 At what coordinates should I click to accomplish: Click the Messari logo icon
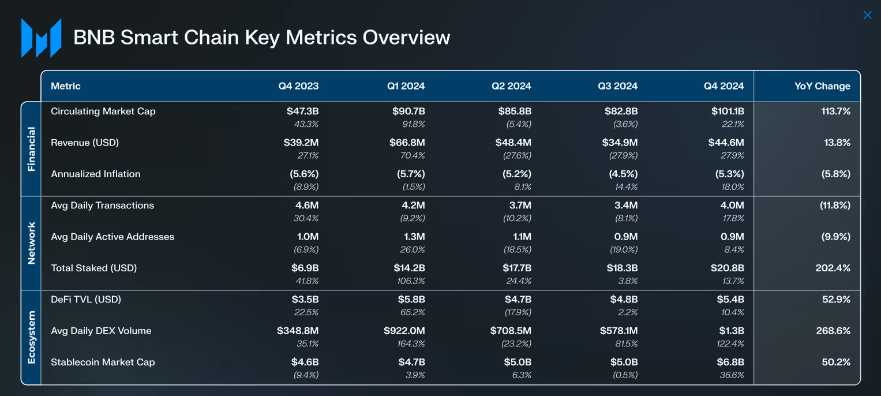(x=41, y=38)
